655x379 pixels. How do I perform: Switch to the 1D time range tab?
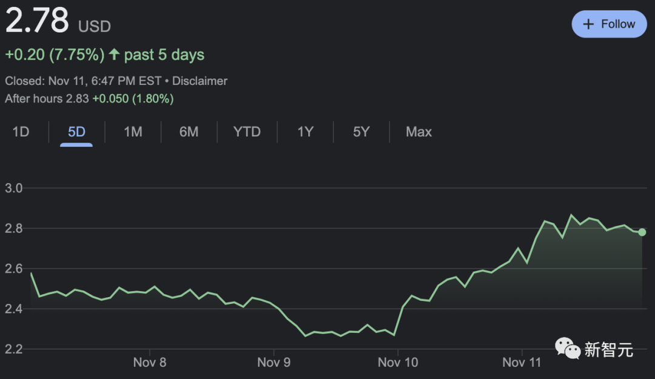coord(21,132)
